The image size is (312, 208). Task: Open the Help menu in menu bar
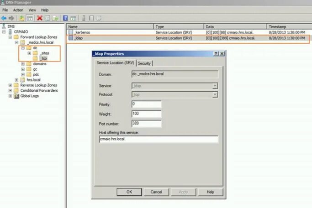[45, 10]
